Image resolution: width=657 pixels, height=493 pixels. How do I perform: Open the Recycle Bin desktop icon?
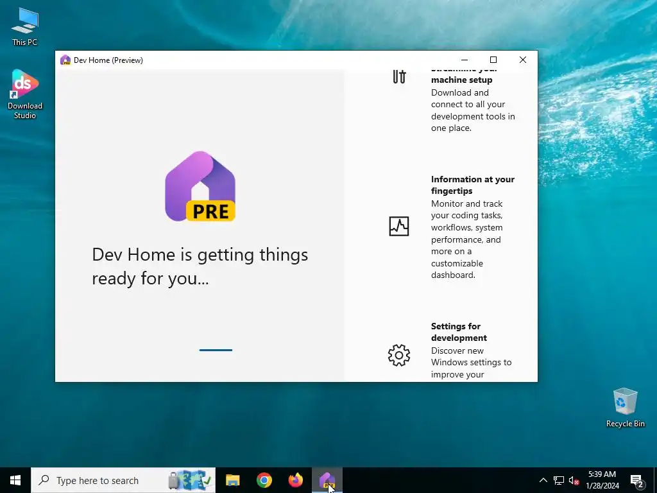point(625,408)
